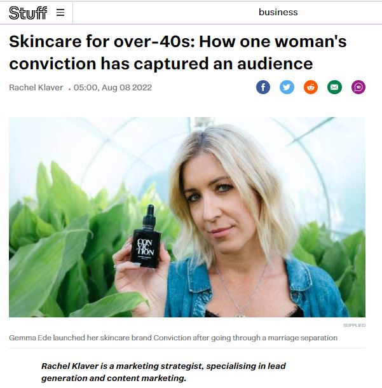Click the 'generation and content marketing' bio line
This screenshot has height=388, width=382.
point(114,378)
